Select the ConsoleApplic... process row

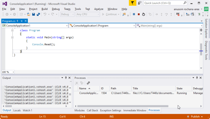click(x=138, y=93)
